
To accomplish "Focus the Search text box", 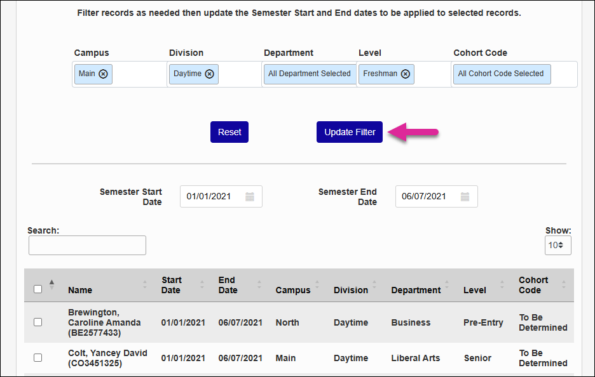I will pos(87,245).
